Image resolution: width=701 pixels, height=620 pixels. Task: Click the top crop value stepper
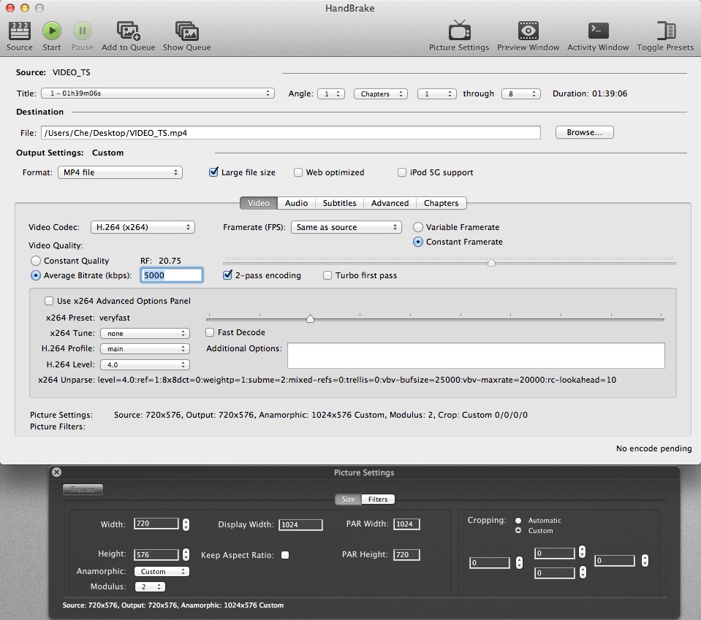(582, 552)
